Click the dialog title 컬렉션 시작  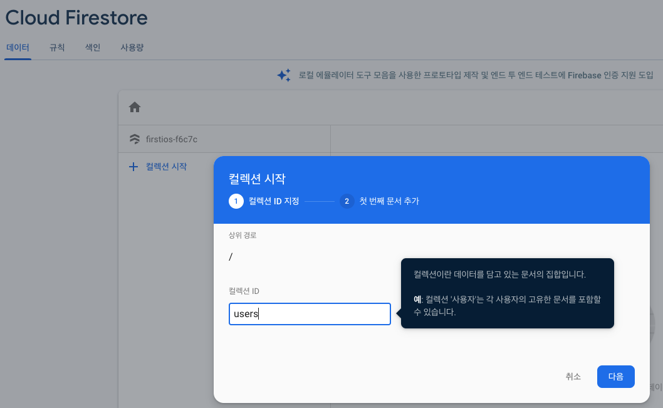(x=257, y=179)
